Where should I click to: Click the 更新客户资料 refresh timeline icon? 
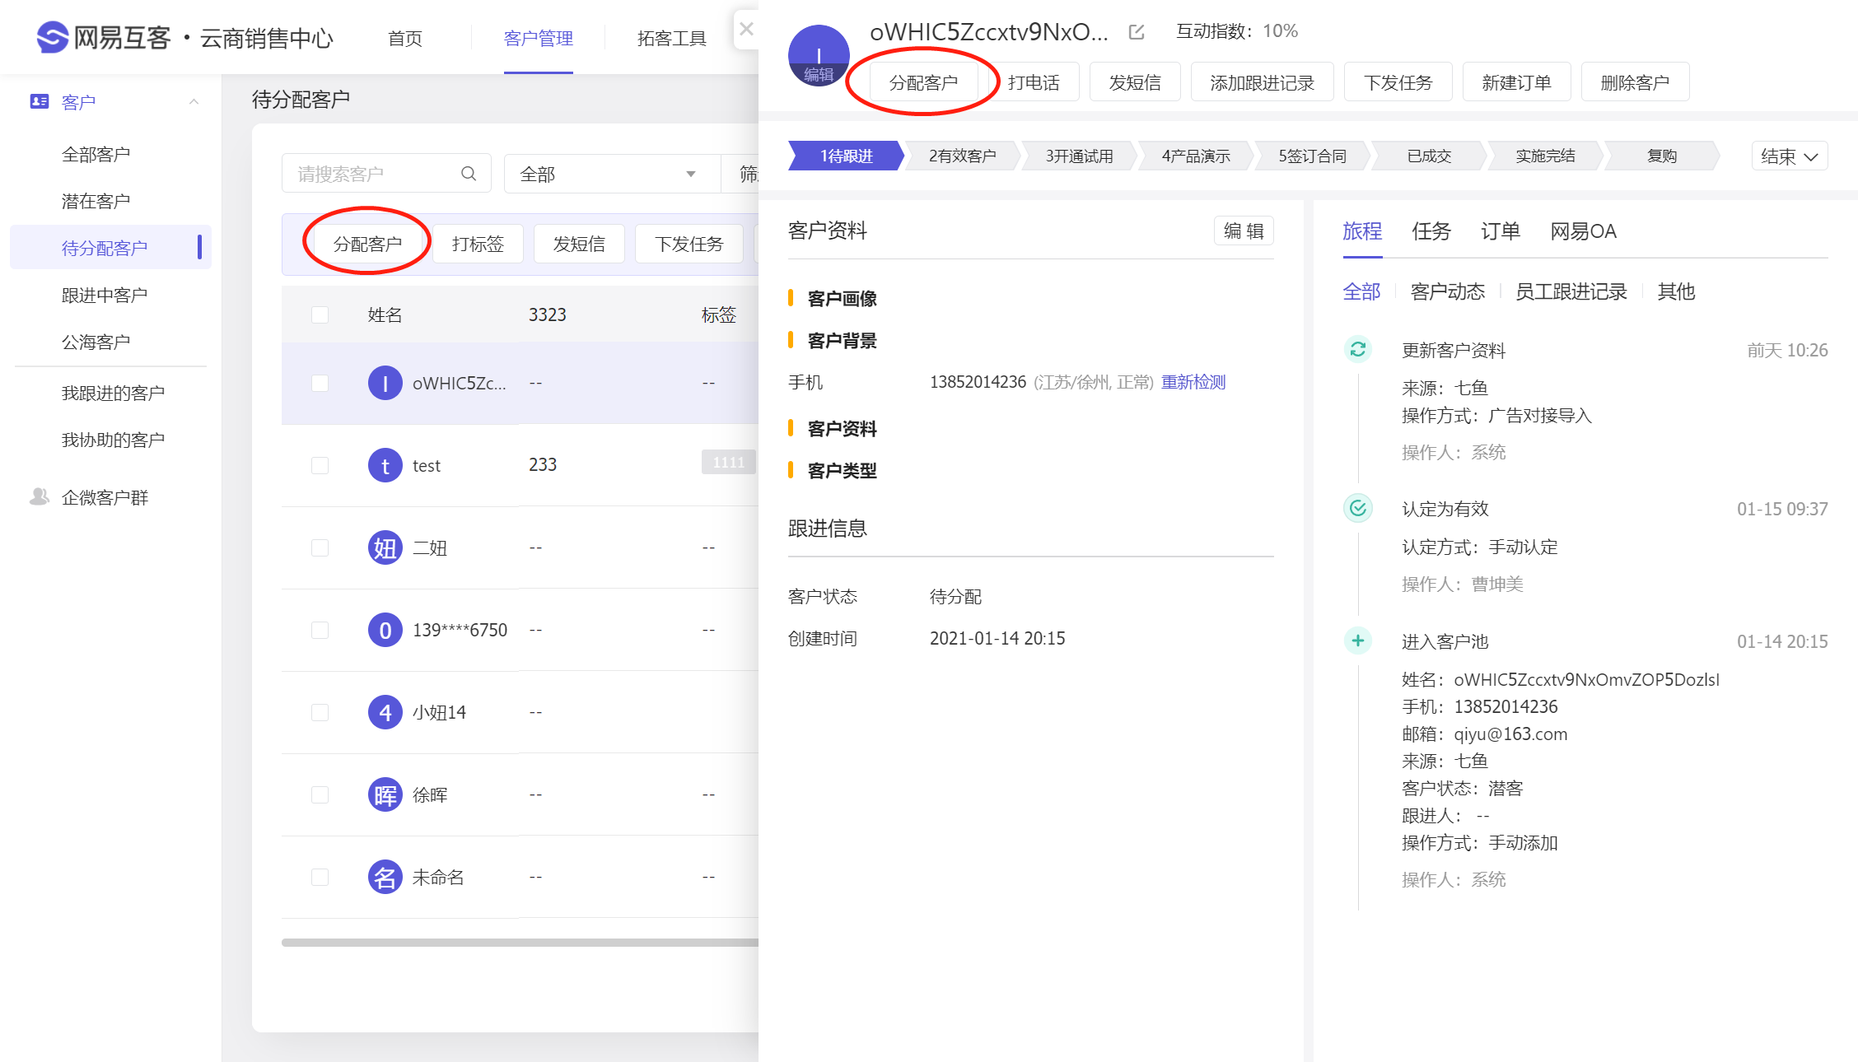(x=1357, y=350)
